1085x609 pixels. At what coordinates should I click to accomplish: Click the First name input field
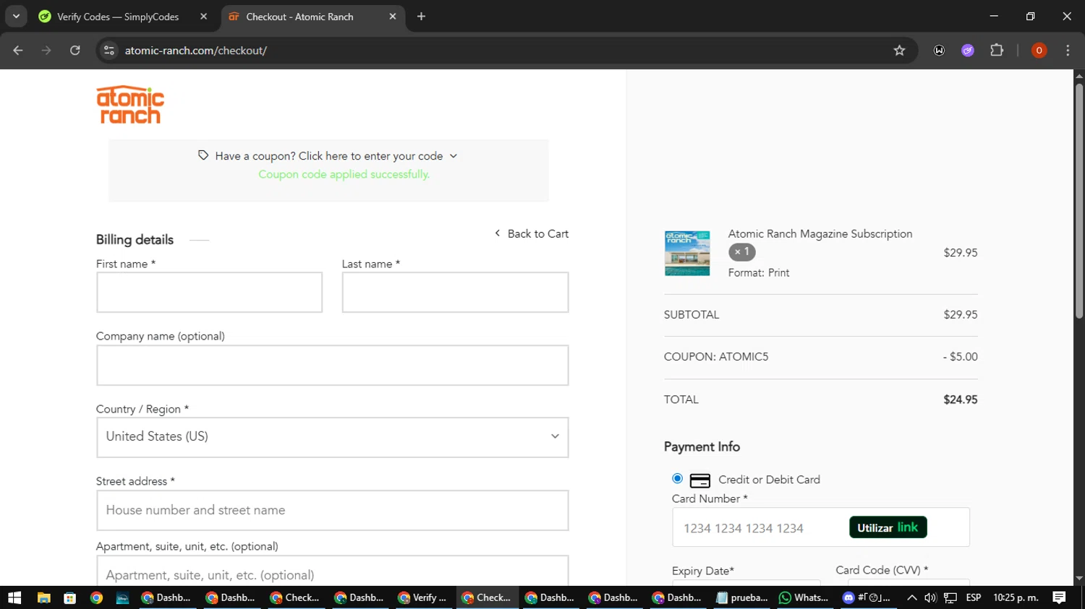pos(209,293)
